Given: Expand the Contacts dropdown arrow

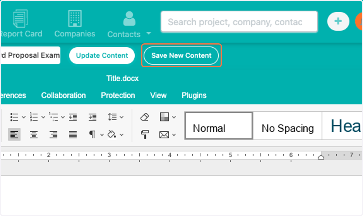Looking at the screenshot, I should (149, 33).
